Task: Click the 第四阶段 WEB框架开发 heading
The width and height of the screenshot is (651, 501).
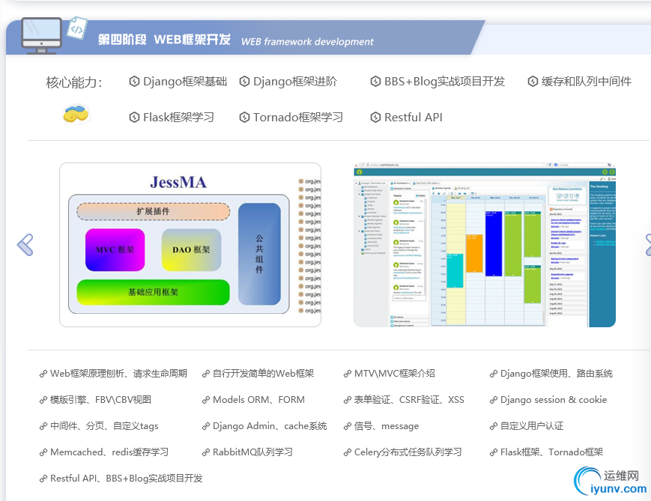Action: tap(164, 40)
